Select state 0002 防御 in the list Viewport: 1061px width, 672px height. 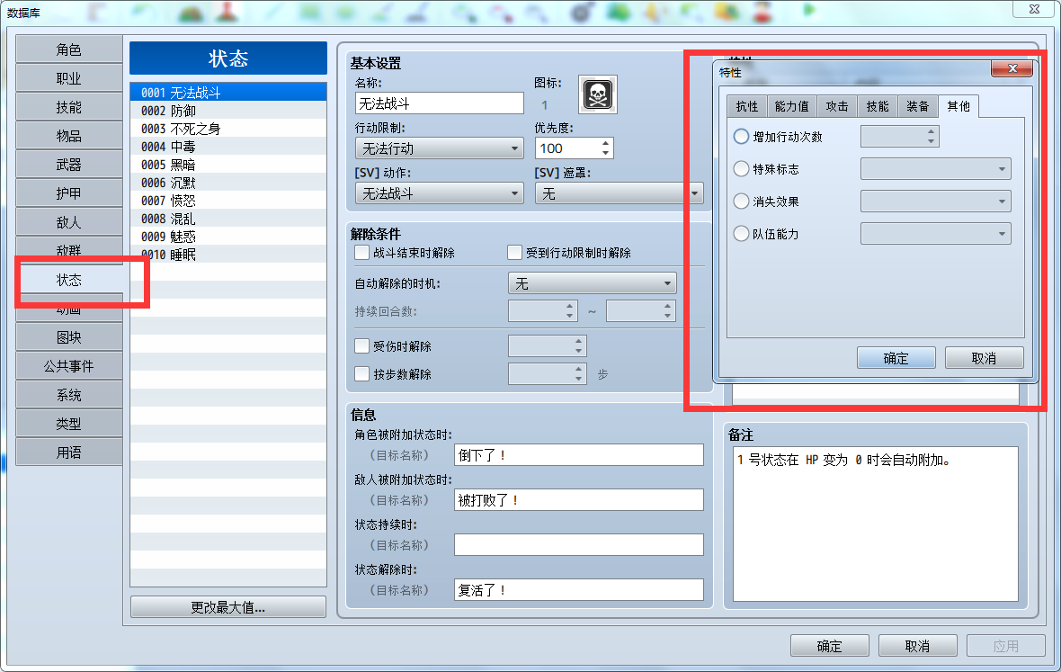(228, 111)
